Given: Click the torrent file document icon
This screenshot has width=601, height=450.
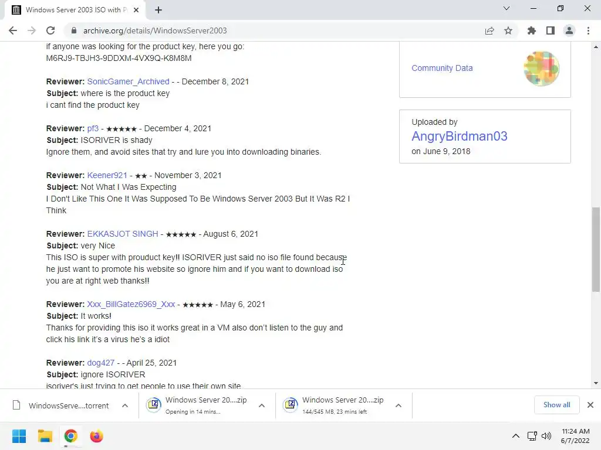Looking at the screenshot, I should [x=16, y=405].
